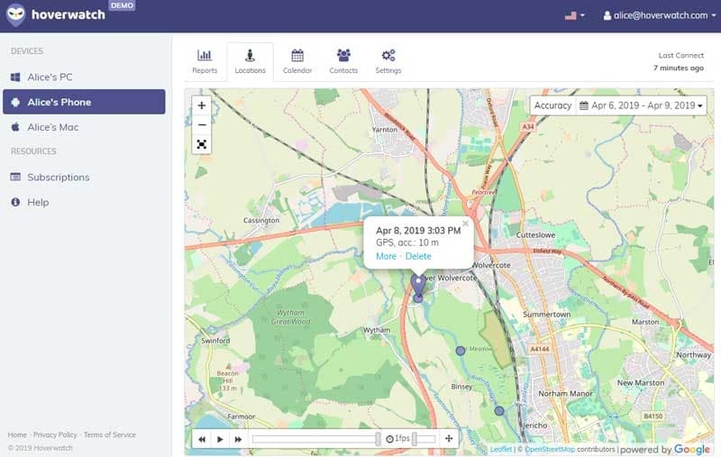Screen dimensions: 721x457
Task: Close the location popup
Action: click(x=465, y=224)
